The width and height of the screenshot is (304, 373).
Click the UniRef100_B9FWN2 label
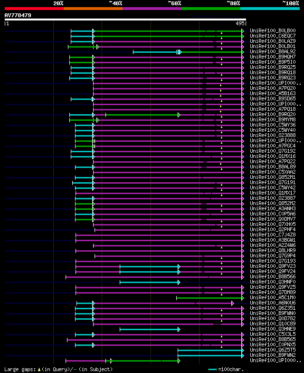coord(273,355)
